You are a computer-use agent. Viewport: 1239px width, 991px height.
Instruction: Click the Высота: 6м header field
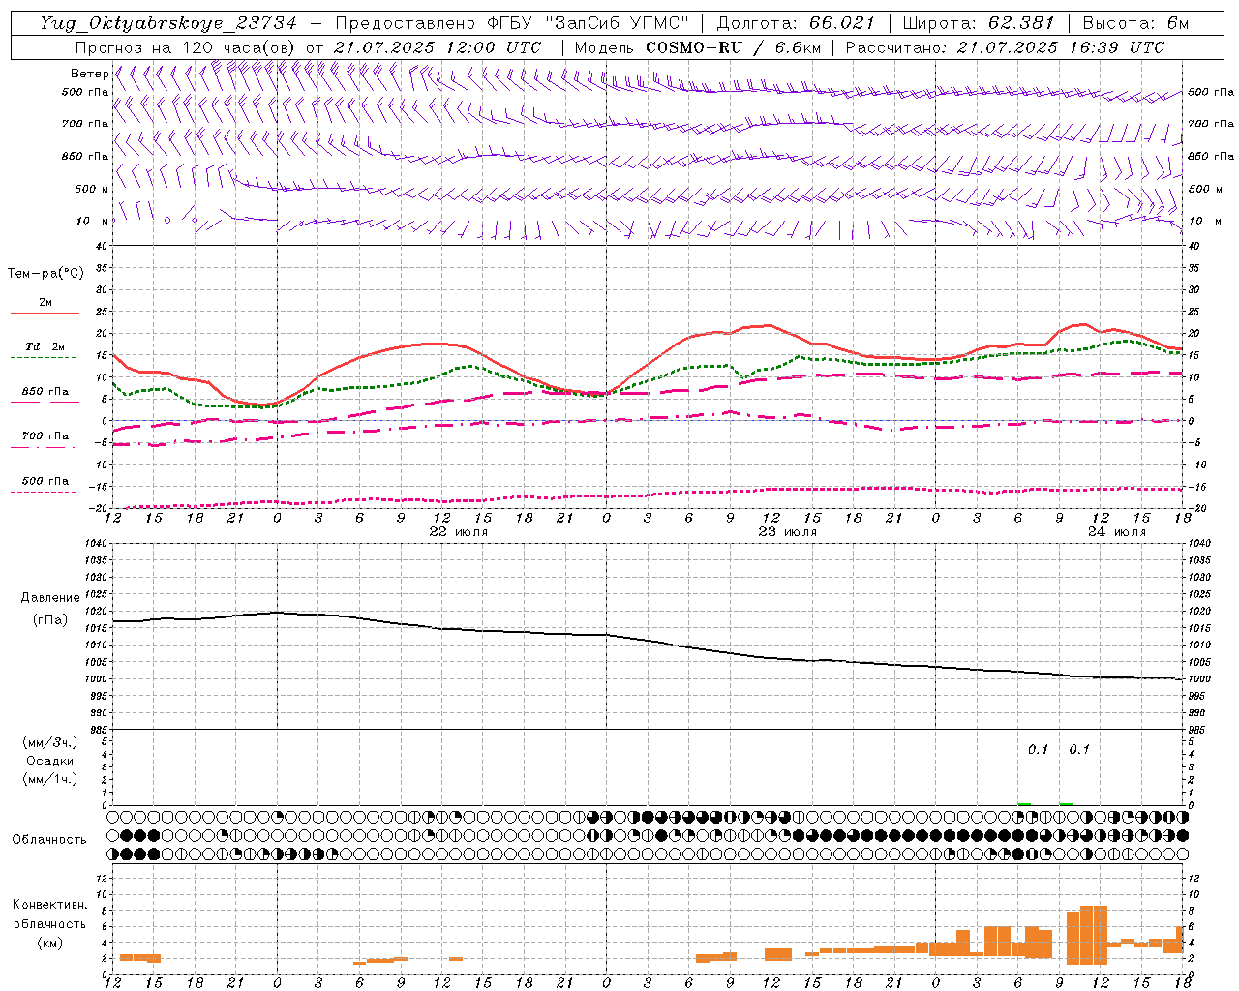1136,24
